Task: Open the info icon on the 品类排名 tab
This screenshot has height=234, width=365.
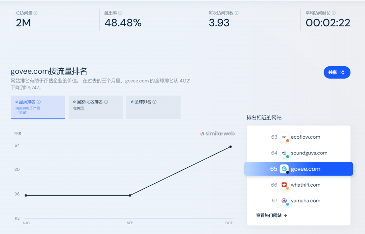Action: (40, 101)
